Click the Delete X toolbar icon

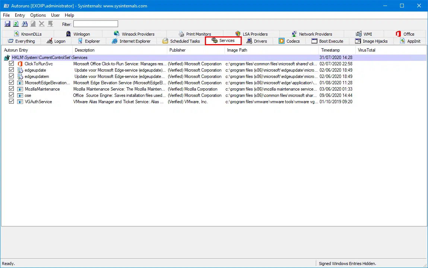click(41, 24)
